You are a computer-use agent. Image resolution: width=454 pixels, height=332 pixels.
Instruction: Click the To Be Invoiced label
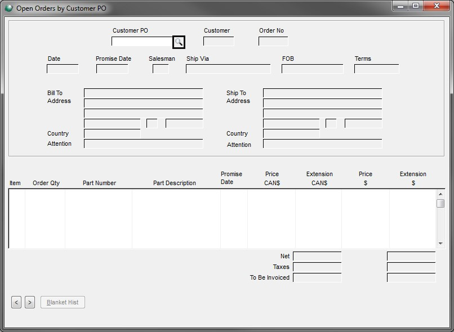[270, 277]
